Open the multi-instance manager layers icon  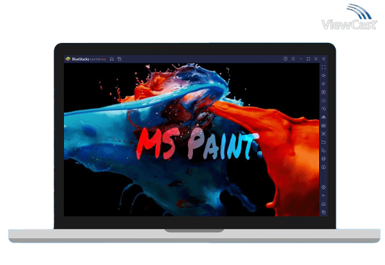point(324,159)
